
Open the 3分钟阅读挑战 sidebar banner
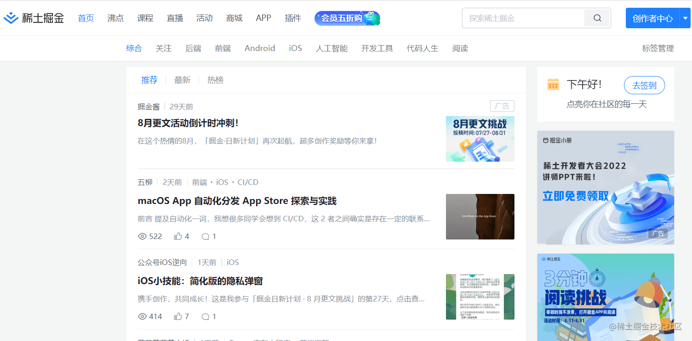(x=606, y=297)
